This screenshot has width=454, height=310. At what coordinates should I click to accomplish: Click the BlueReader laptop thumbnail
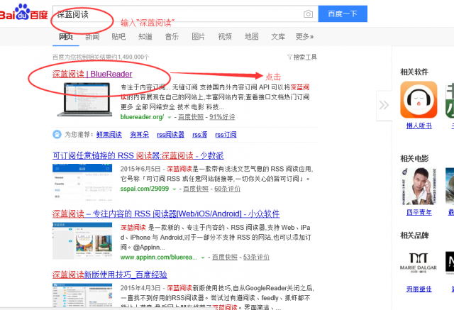[84, 99]
